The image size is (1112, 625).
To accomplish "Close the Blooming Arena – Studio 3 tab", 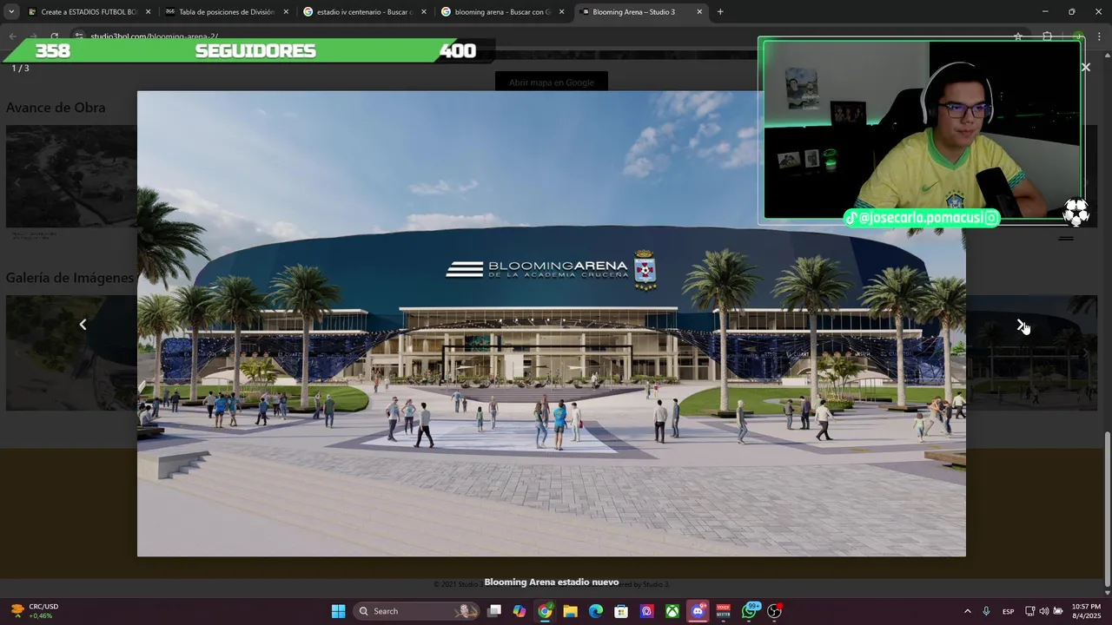I will [x=699, y=12].
